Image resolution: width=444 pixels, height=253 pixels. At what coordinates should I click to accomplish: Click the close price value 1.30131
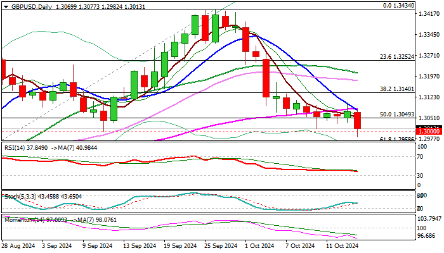pos(134,7)
